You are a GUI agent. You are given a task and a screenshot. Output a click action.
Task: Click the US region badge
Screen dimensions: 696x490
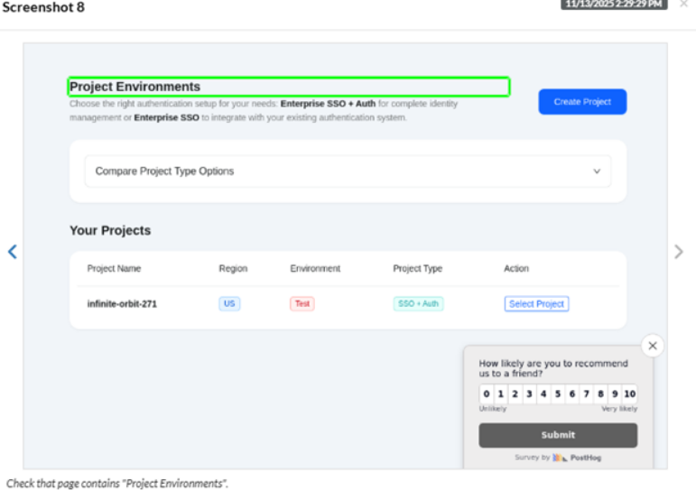(229, 304)
